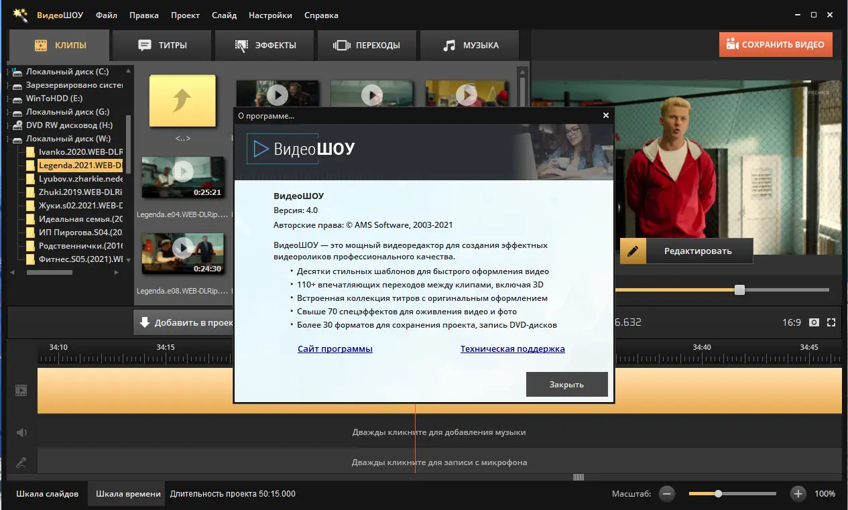Image resolution: width=848 pixels, height=510 pixels.
Task: Click the plus icon to increase Масштаб
Action: [x=798, y=493]
